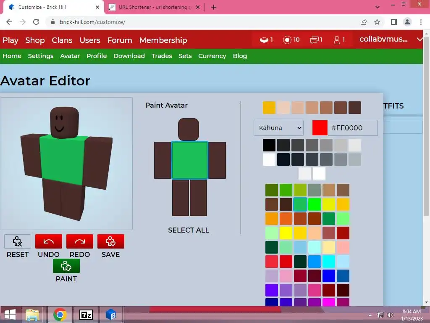Viewport: 430px width, 323px height.
Task: Open Brick Hill app from the taskbar
Action: tap(111, 315)
